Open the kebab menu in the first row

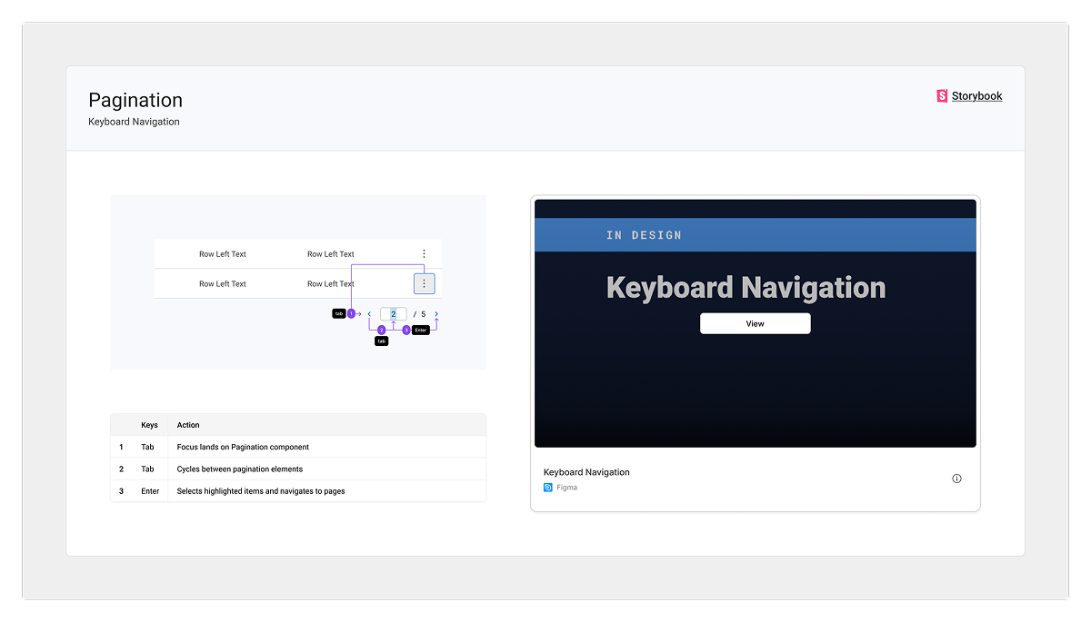425,253
